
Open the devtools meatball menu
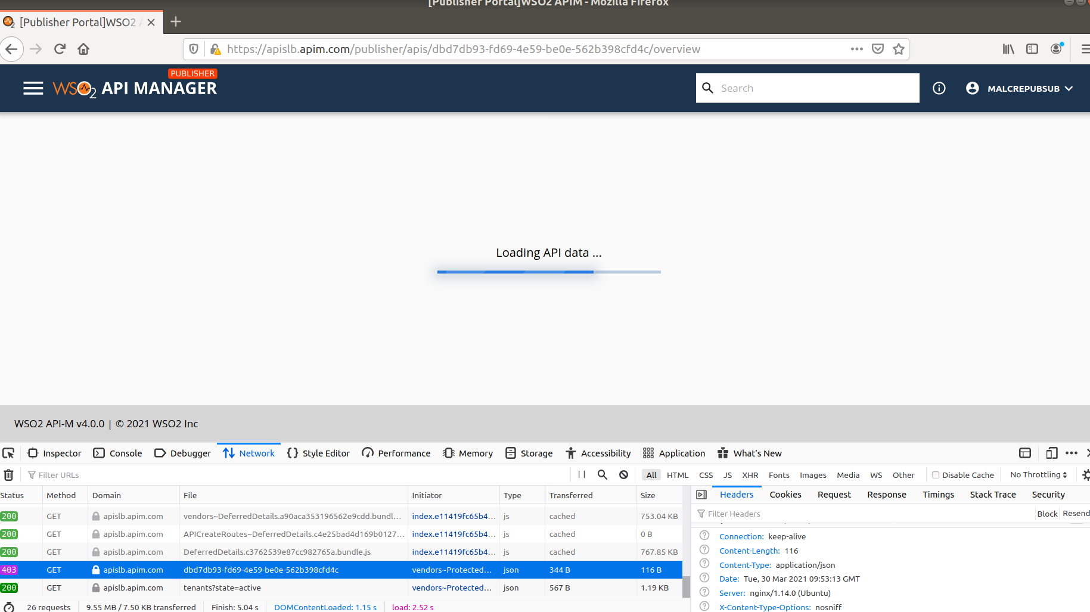pos(1072,453)
